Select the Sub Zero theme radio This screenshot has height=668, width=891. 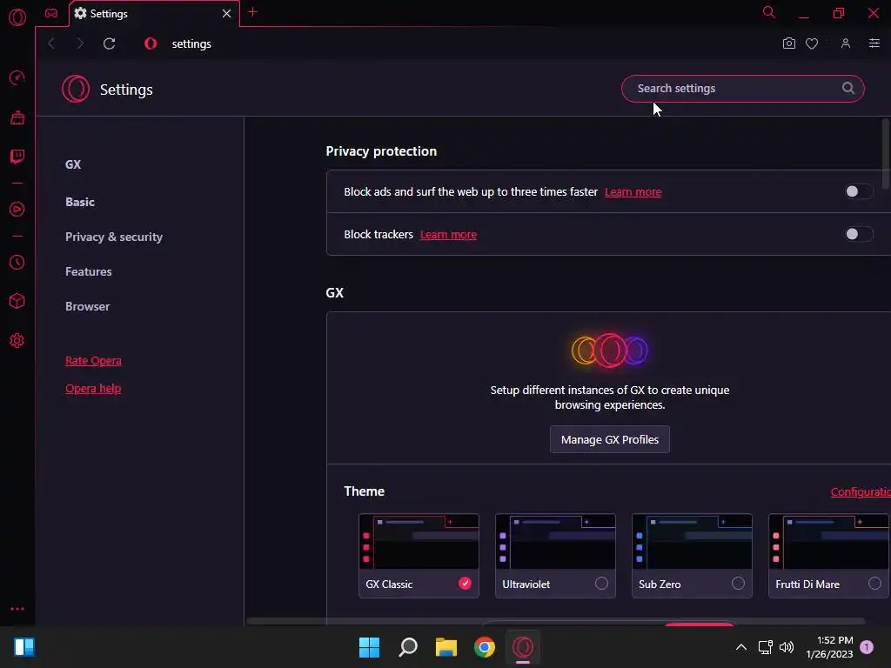pyautogui.click(x=738, y=584)
